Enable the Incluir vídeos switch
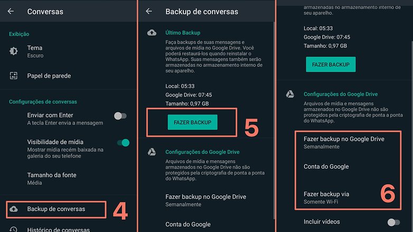The image size is (413, 232). (394, 223)
